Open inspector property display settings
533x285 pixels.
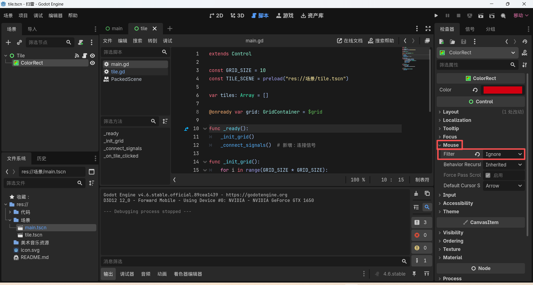pyautogui.click(x=524, y=65)
